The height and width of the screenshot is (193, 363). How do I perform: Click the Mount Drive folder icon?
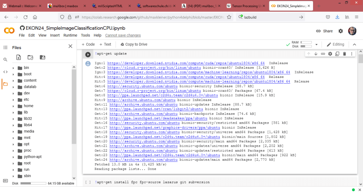(42, 57)
